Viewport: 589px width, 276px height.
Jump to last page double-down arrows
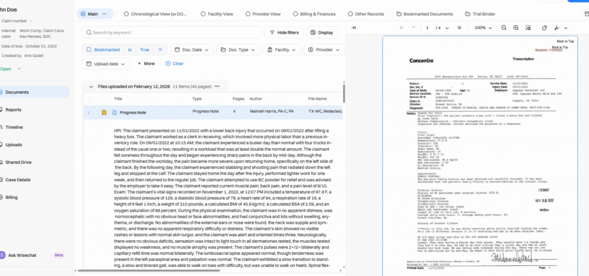coord(459,28)
